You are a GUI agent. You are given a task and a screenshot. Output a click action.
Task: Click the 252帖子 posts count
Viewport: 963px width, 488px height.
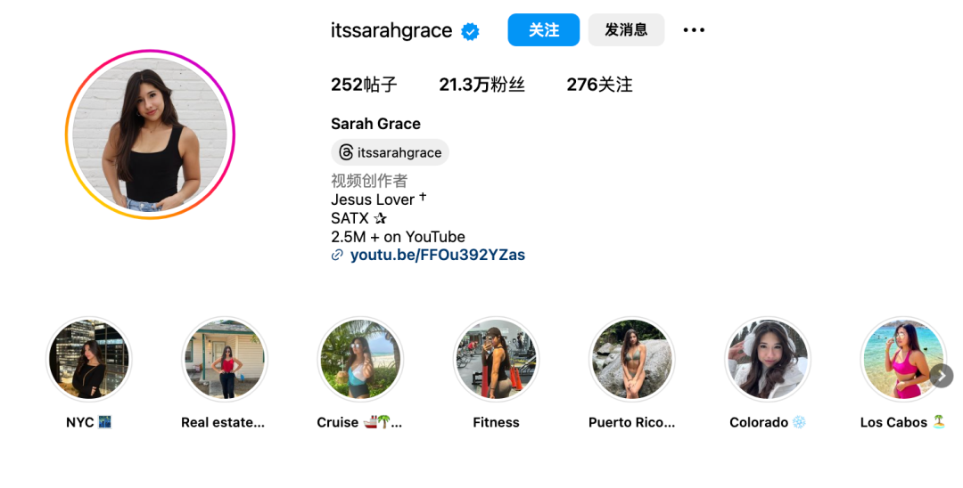[x=364, y=85]
